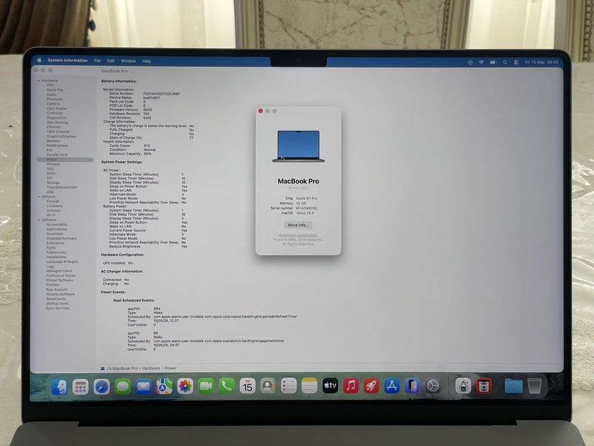Open Mail app in the Dock
The height and width of the screenshot is (446, 594).
[x=143, y=387]
